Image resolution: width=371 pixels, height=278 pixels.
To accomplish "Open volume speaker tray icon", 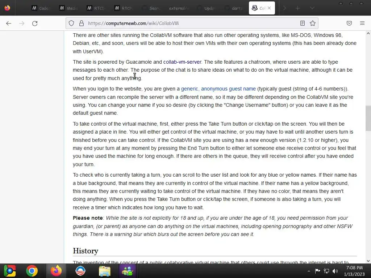I will 335,271.
